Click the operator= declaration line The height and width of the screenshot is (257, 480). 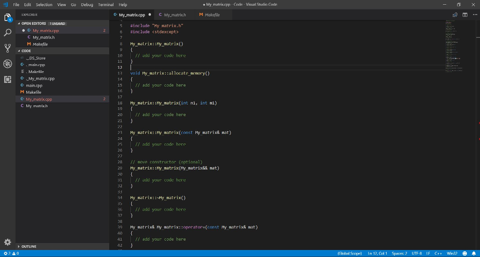click(x=194, y=227)
